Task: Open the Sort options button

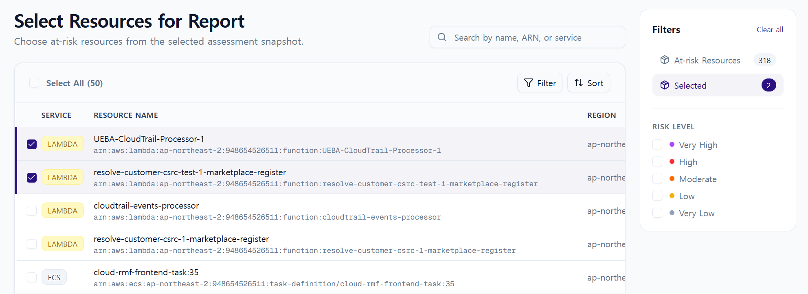Action: tap(588, 83)
